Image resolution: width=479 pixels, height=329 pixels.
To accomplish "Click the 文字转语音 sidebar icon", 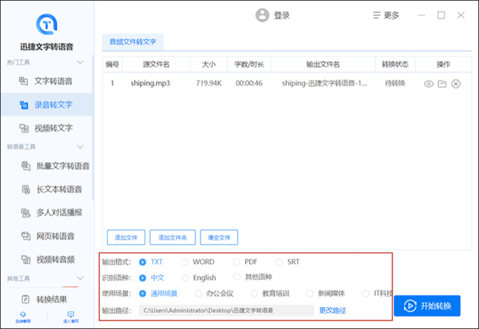I will click(24, 81).
